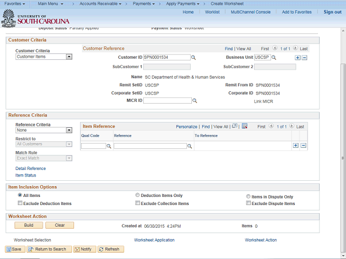Expand Payments breadcrumb menu

click(x=144, y=4)
